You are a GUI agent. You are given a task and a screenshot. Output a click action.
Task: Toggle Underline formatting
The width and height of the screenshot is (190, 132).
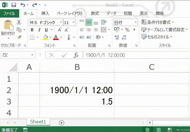(46, 30)
